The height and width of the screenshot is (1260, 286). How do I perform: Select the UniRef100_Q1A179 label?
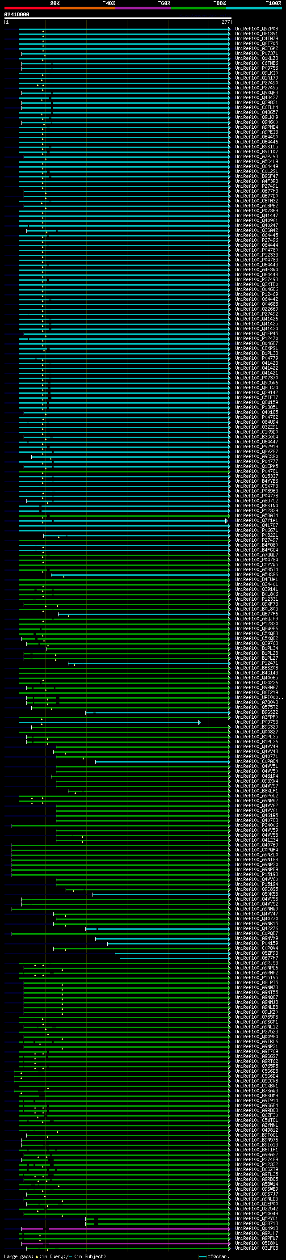[x=257, y=78]
